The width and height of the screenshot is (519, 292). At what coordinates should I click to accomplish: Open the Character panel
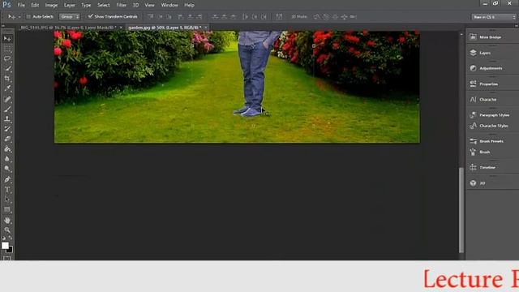coord(483,99)
